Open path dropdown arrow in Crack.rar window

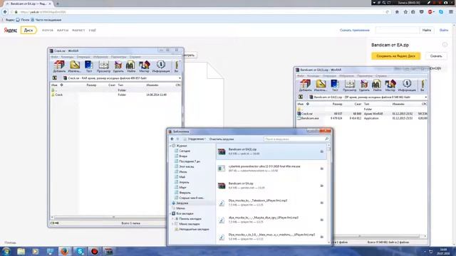180,78
